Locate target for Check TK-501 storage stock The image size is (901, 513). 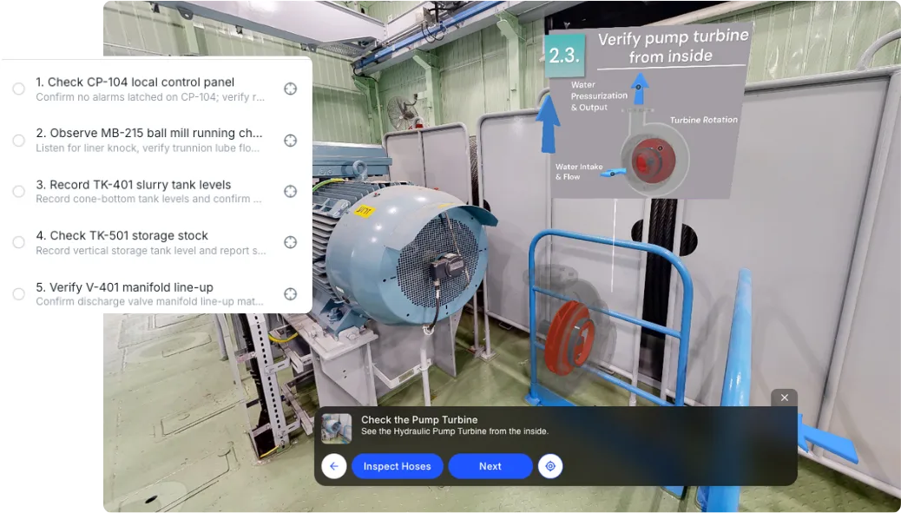coord(290,242)
